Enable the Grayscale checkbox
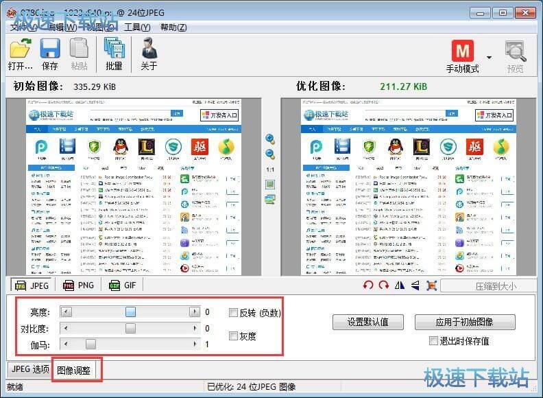This screenshot has width=543, height=398. [233, 336]
